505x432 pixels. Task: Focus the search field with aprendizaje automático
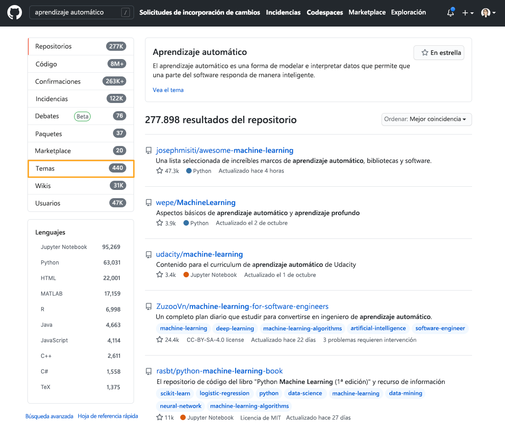[x=81, y=12]
